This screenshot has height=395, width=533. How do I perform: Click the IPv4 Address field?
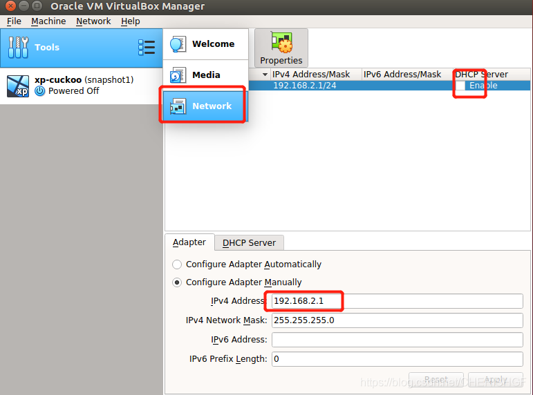click(397, 301)
